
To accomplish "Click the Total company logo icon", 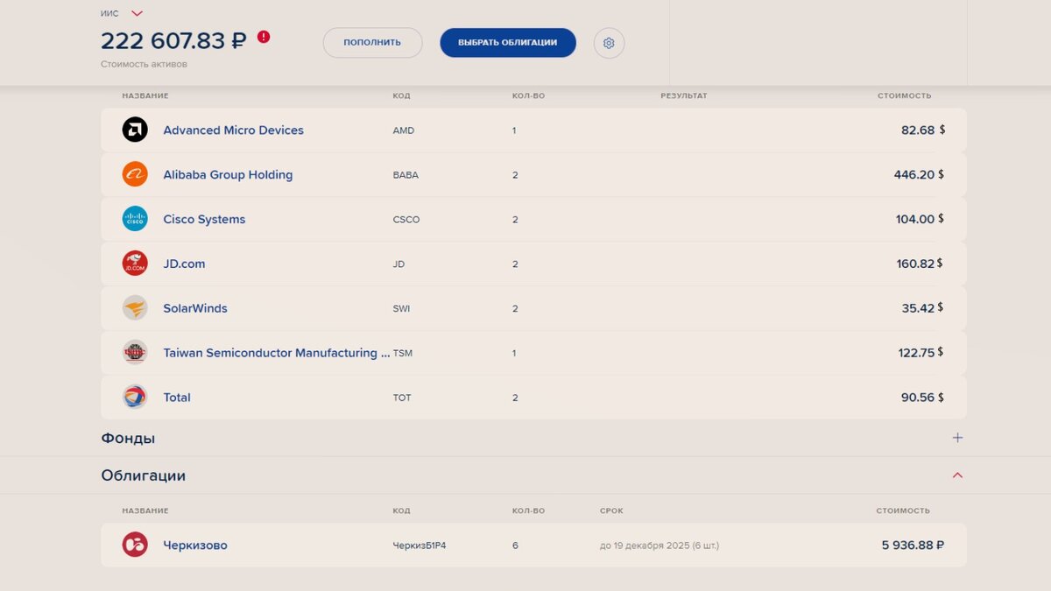I will click(135, 397).
